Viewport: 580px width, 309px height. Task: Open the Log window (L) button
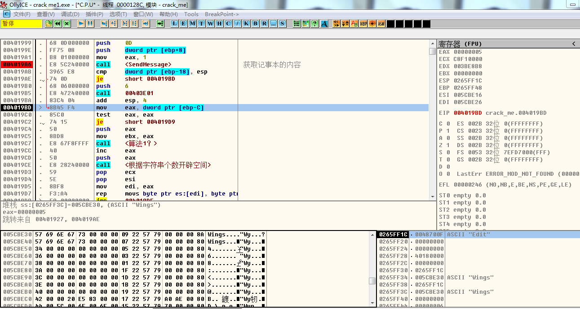coord(175,23)
